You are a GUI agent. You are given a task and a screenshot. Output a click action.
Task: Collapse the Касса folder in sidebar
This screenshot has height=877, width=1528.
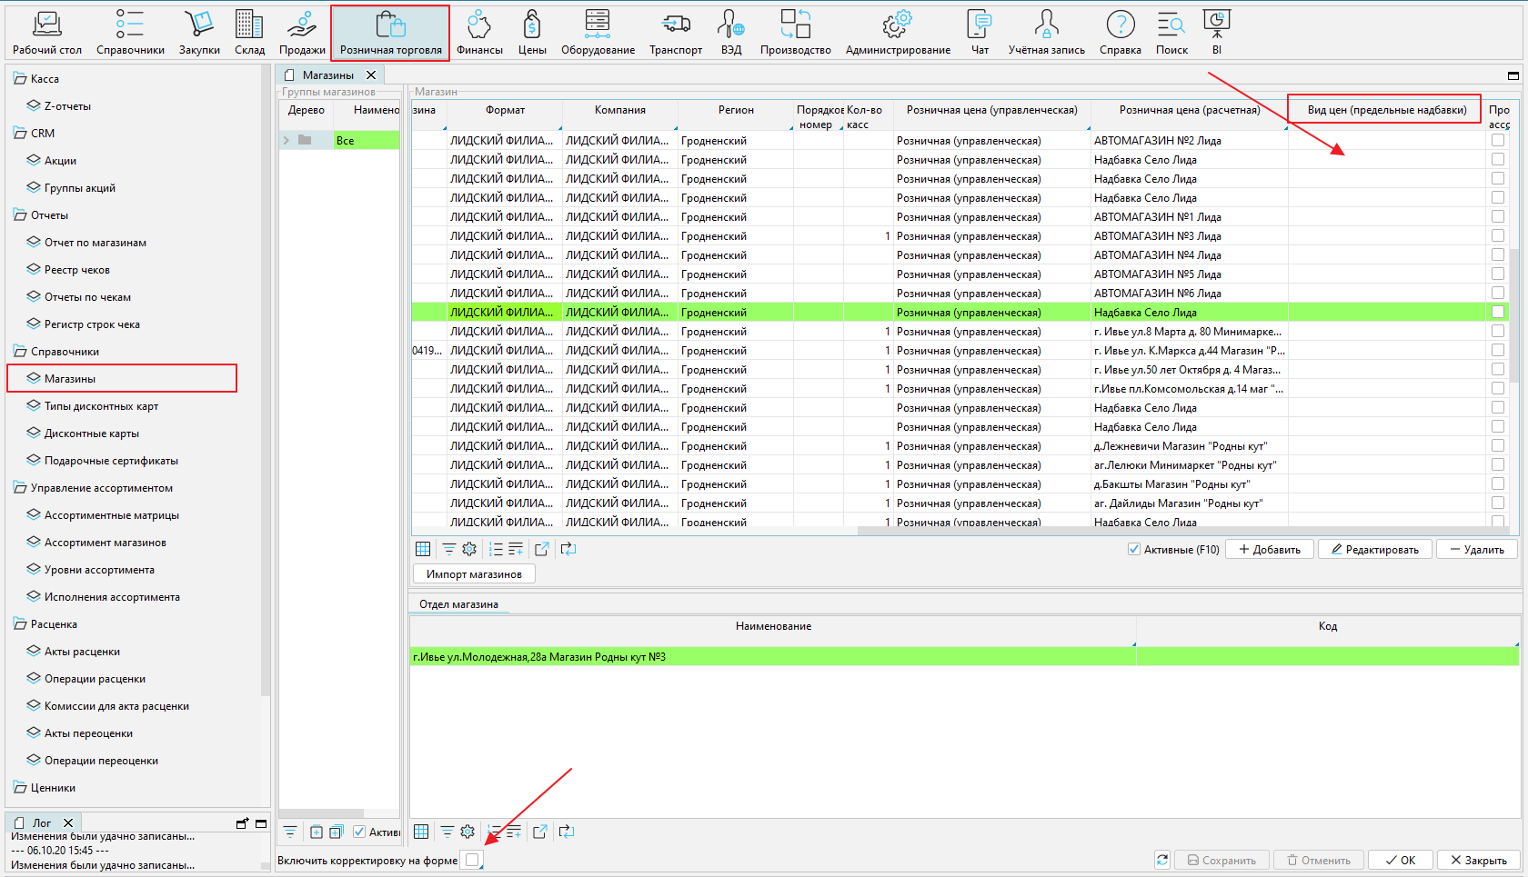point(20,79)
